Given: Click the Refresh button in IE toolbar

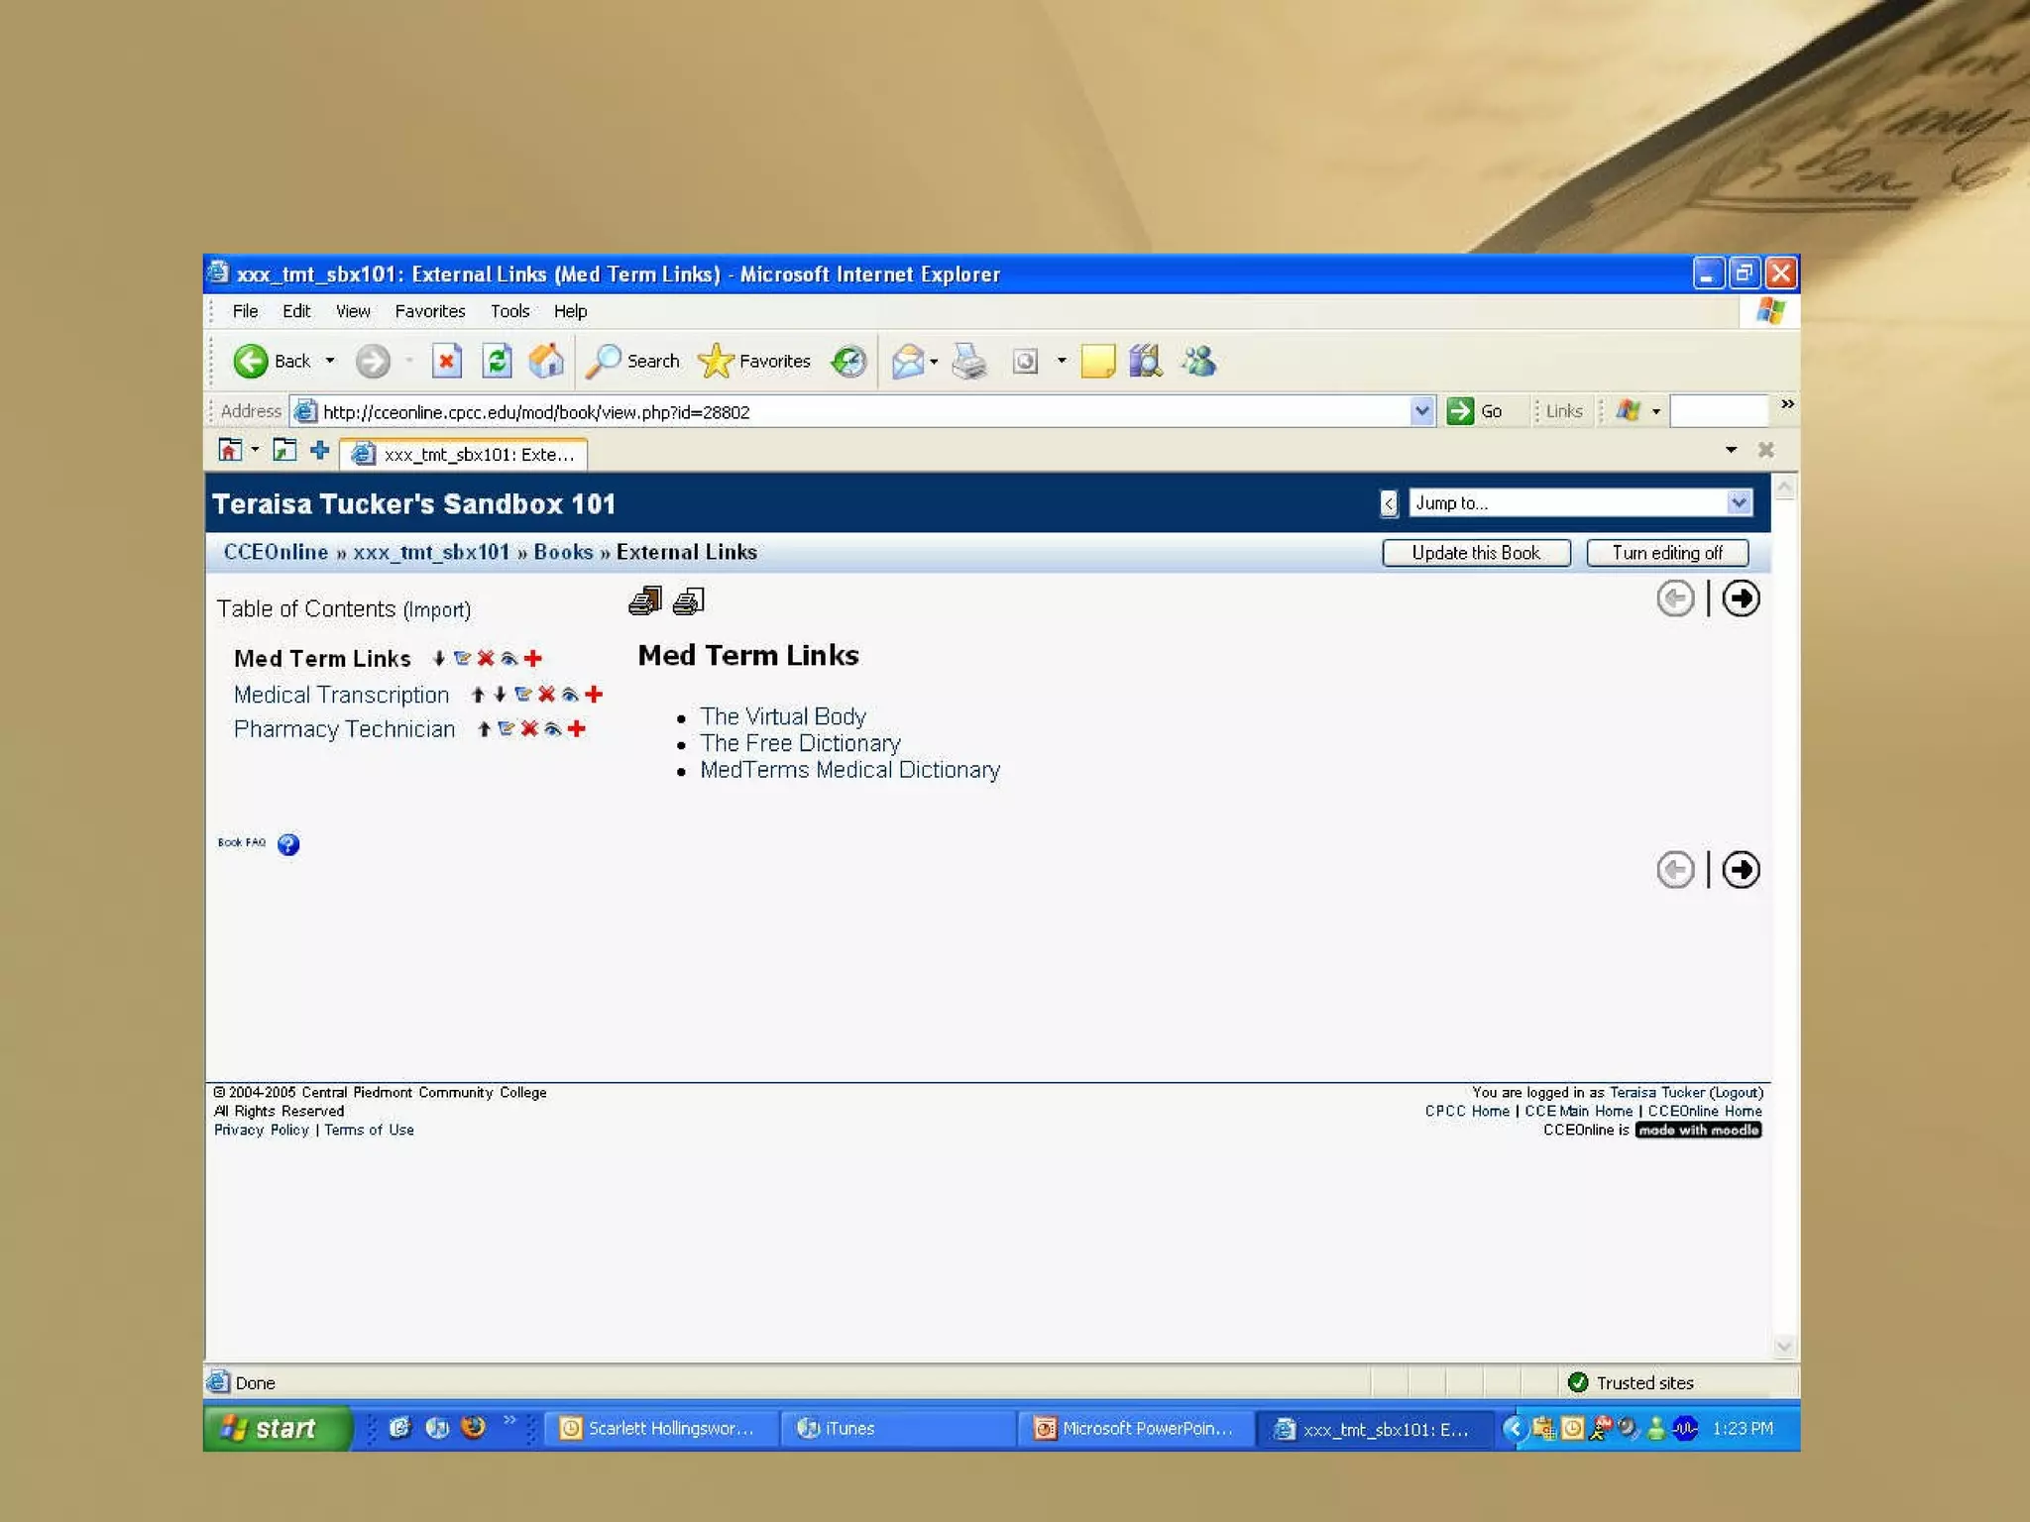Looking at the screenshot, I should [496, 361].
